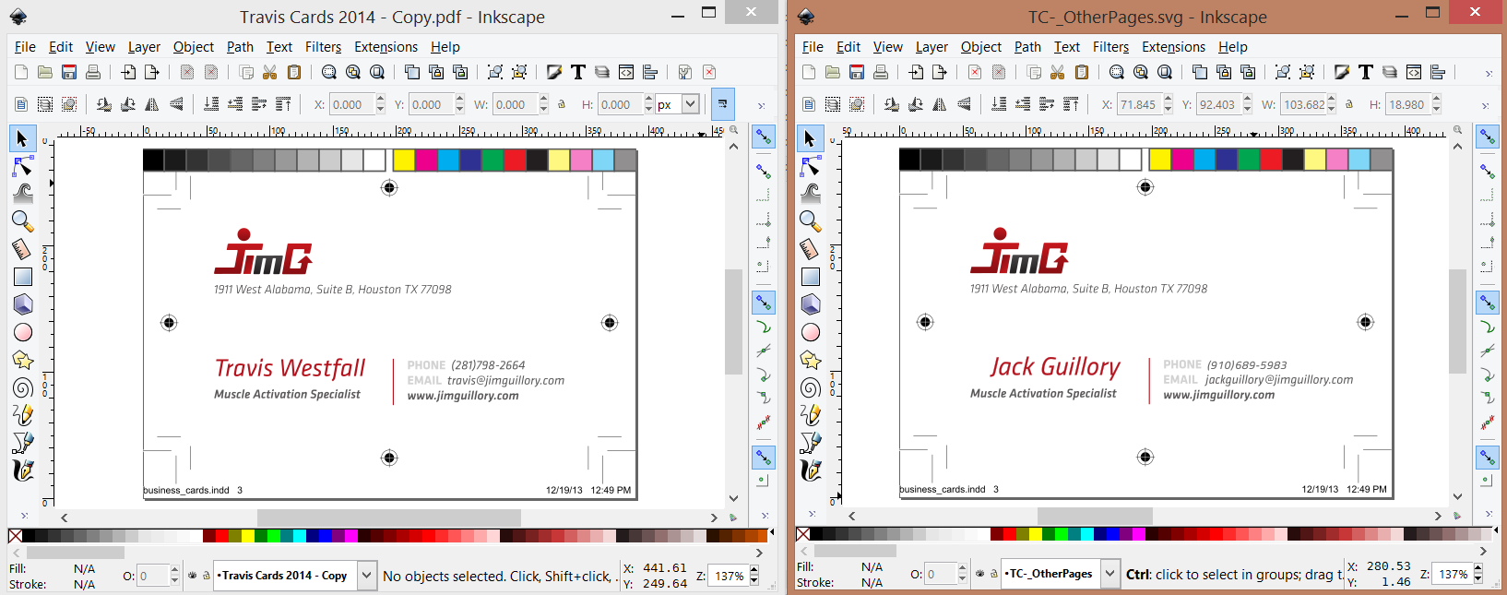Click the Cut scissors icon in left window
Image resolution: width=1507 pixels, height=595 pixels.
(x=270, y=72)
